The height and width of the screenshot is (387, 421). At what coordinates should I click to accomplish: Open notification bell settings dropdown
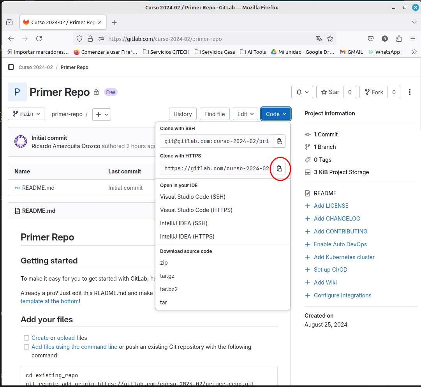(302, 92)
